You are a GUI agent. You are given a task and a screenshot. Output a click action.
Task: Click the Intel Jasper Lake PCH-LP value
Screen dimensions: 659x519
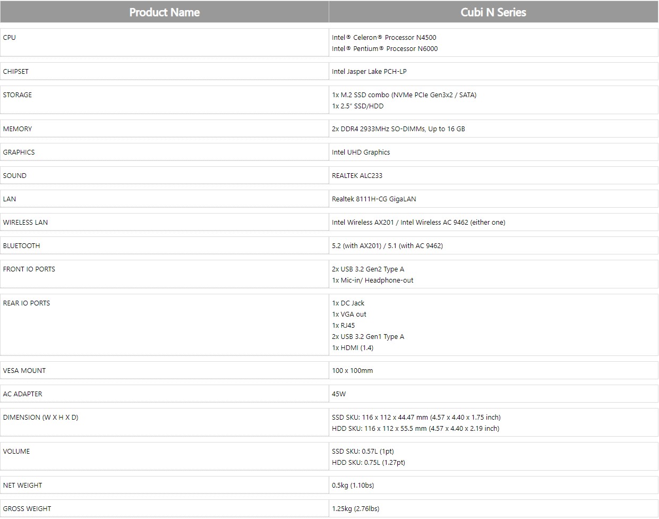tap(369, 72)
